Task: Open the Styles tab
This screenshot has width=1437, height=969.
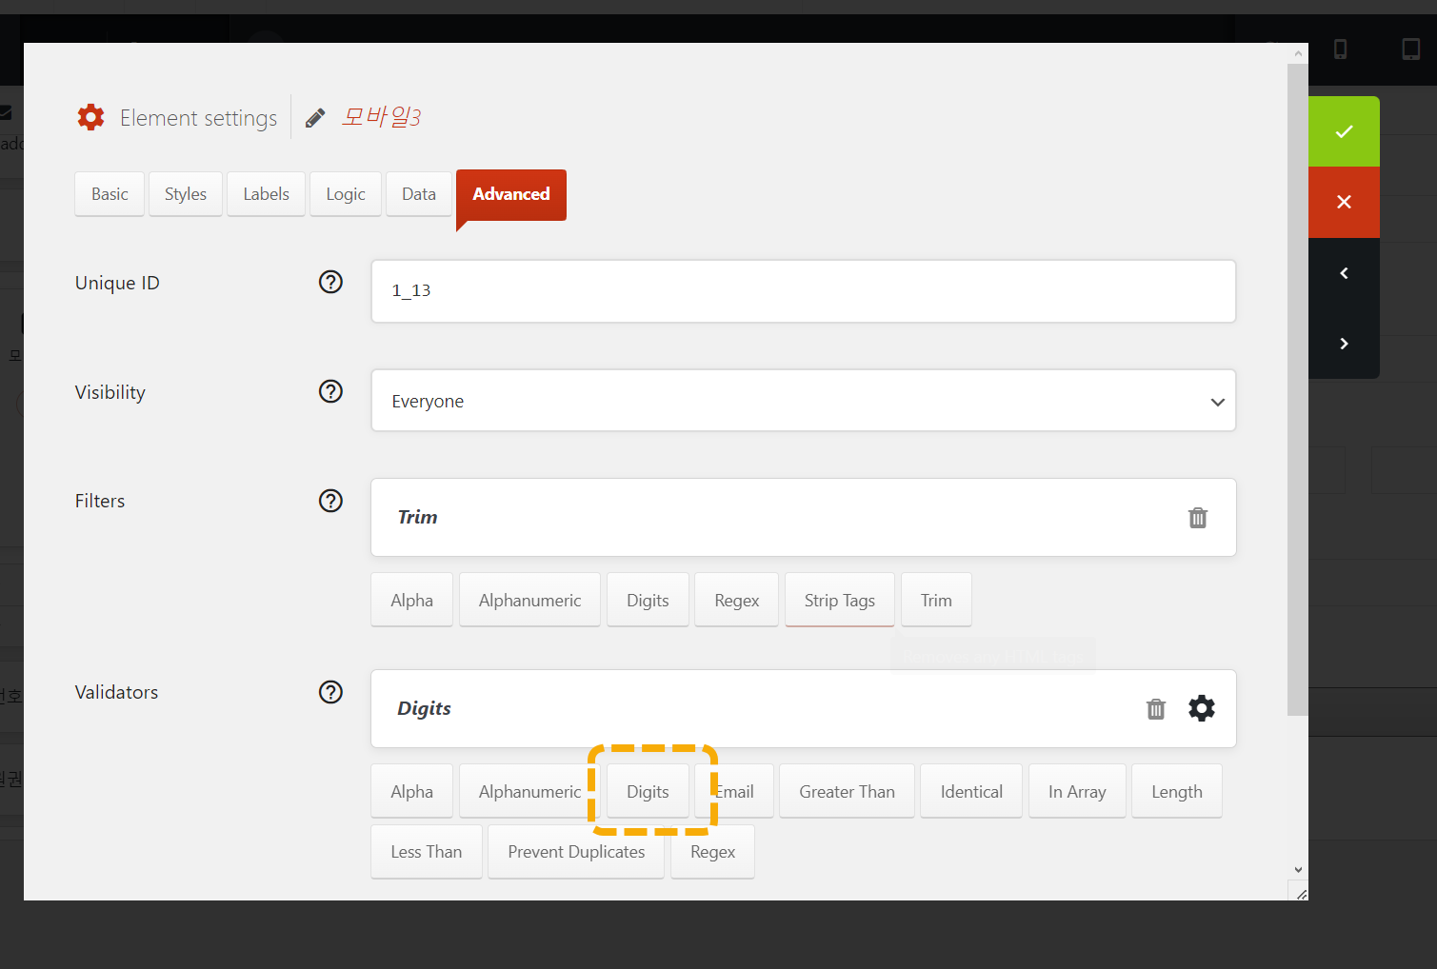Action: coord(186,194)
